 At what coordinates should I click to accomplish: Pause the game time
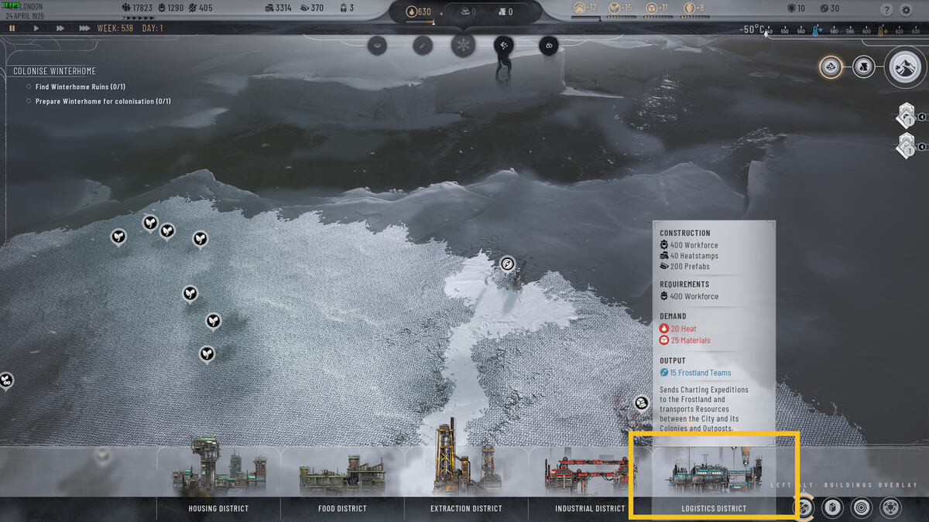pos(12,28)
